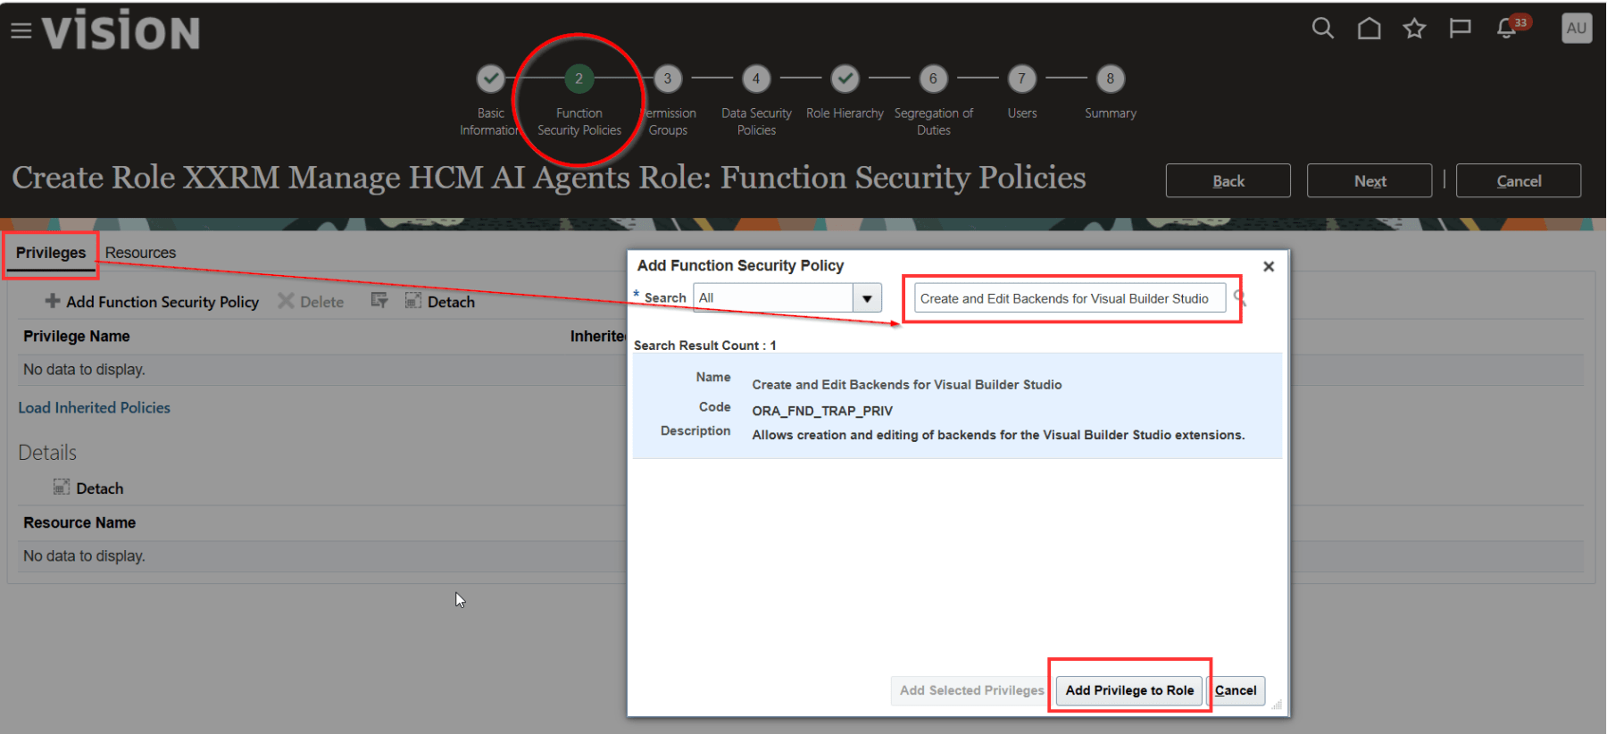The height and width of the screenshot is (734, 1607).
Task: Switch to the Resources tab
Action: [140, 253]
